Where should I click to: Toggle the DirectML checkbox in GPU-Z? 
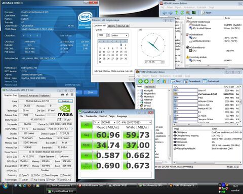(61, 175)
